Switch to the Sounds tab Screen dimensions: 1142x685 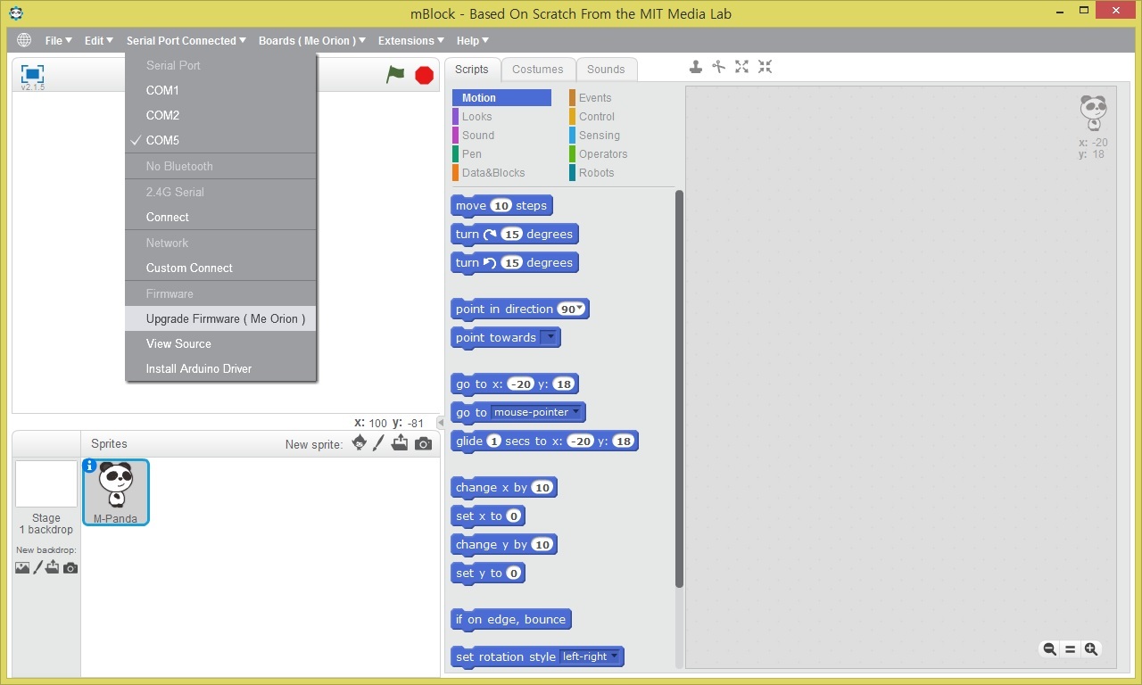pyautogui.click(x=606, y=70)
